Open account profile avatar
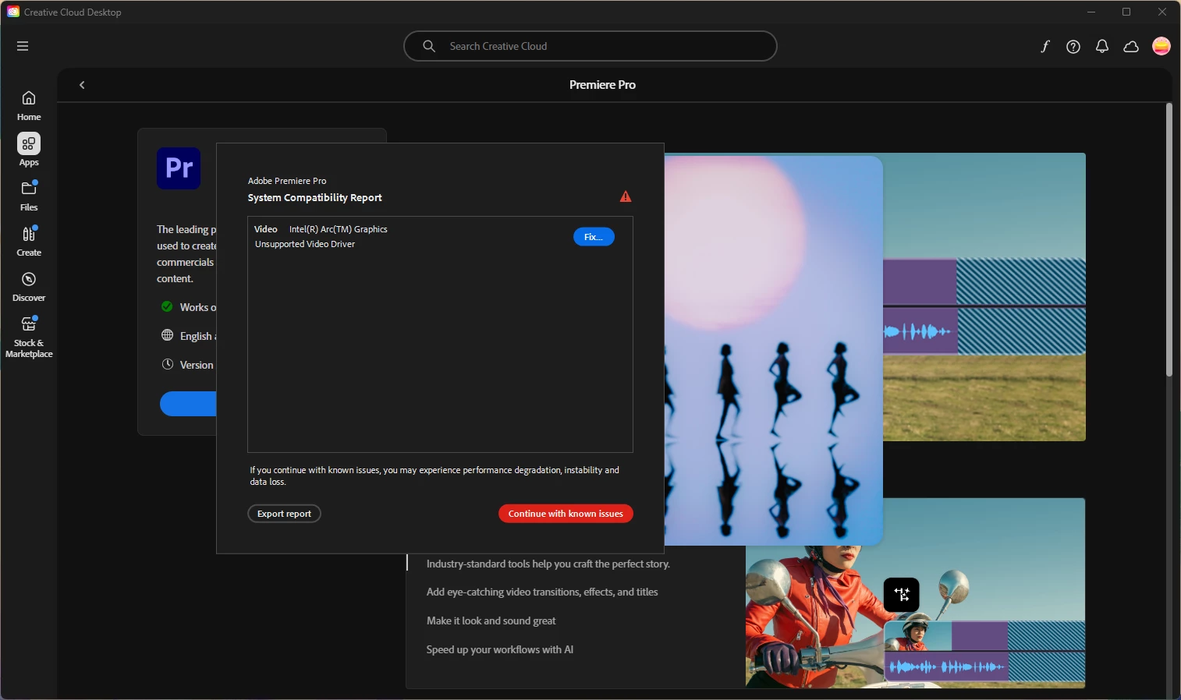This screenshot has height=700, width=1181. pos(1161,46)
